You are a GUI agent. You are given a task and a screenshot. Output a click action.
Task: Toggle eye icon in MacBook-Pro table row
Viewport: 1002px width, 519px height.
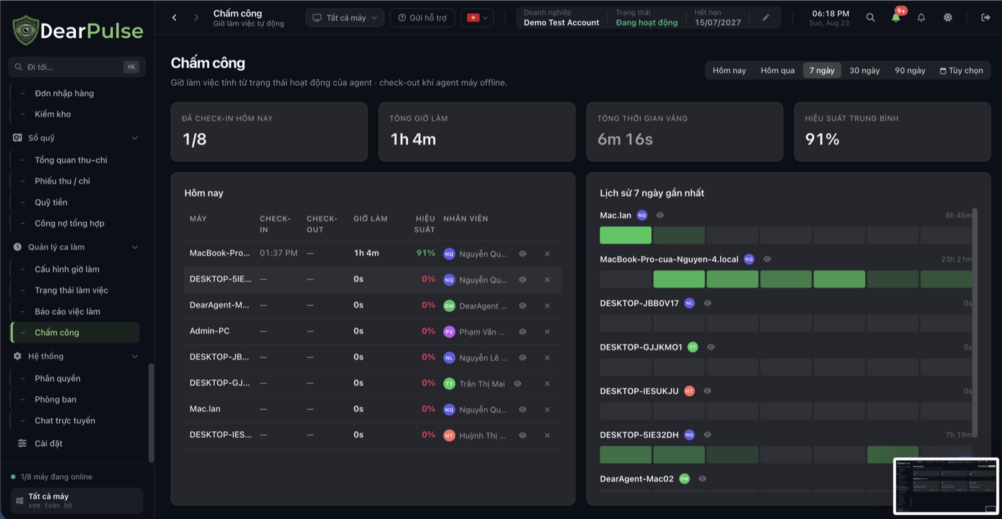point(522,254)
